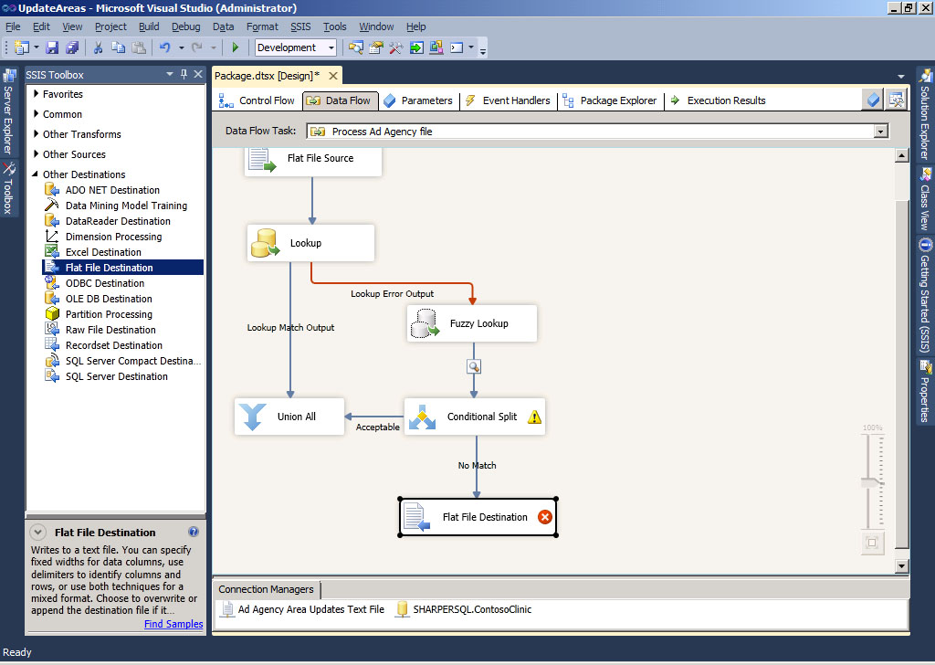This screenshot has width=935, height=665.
Task: Start debugging with the green play icon
Action: 235,47
